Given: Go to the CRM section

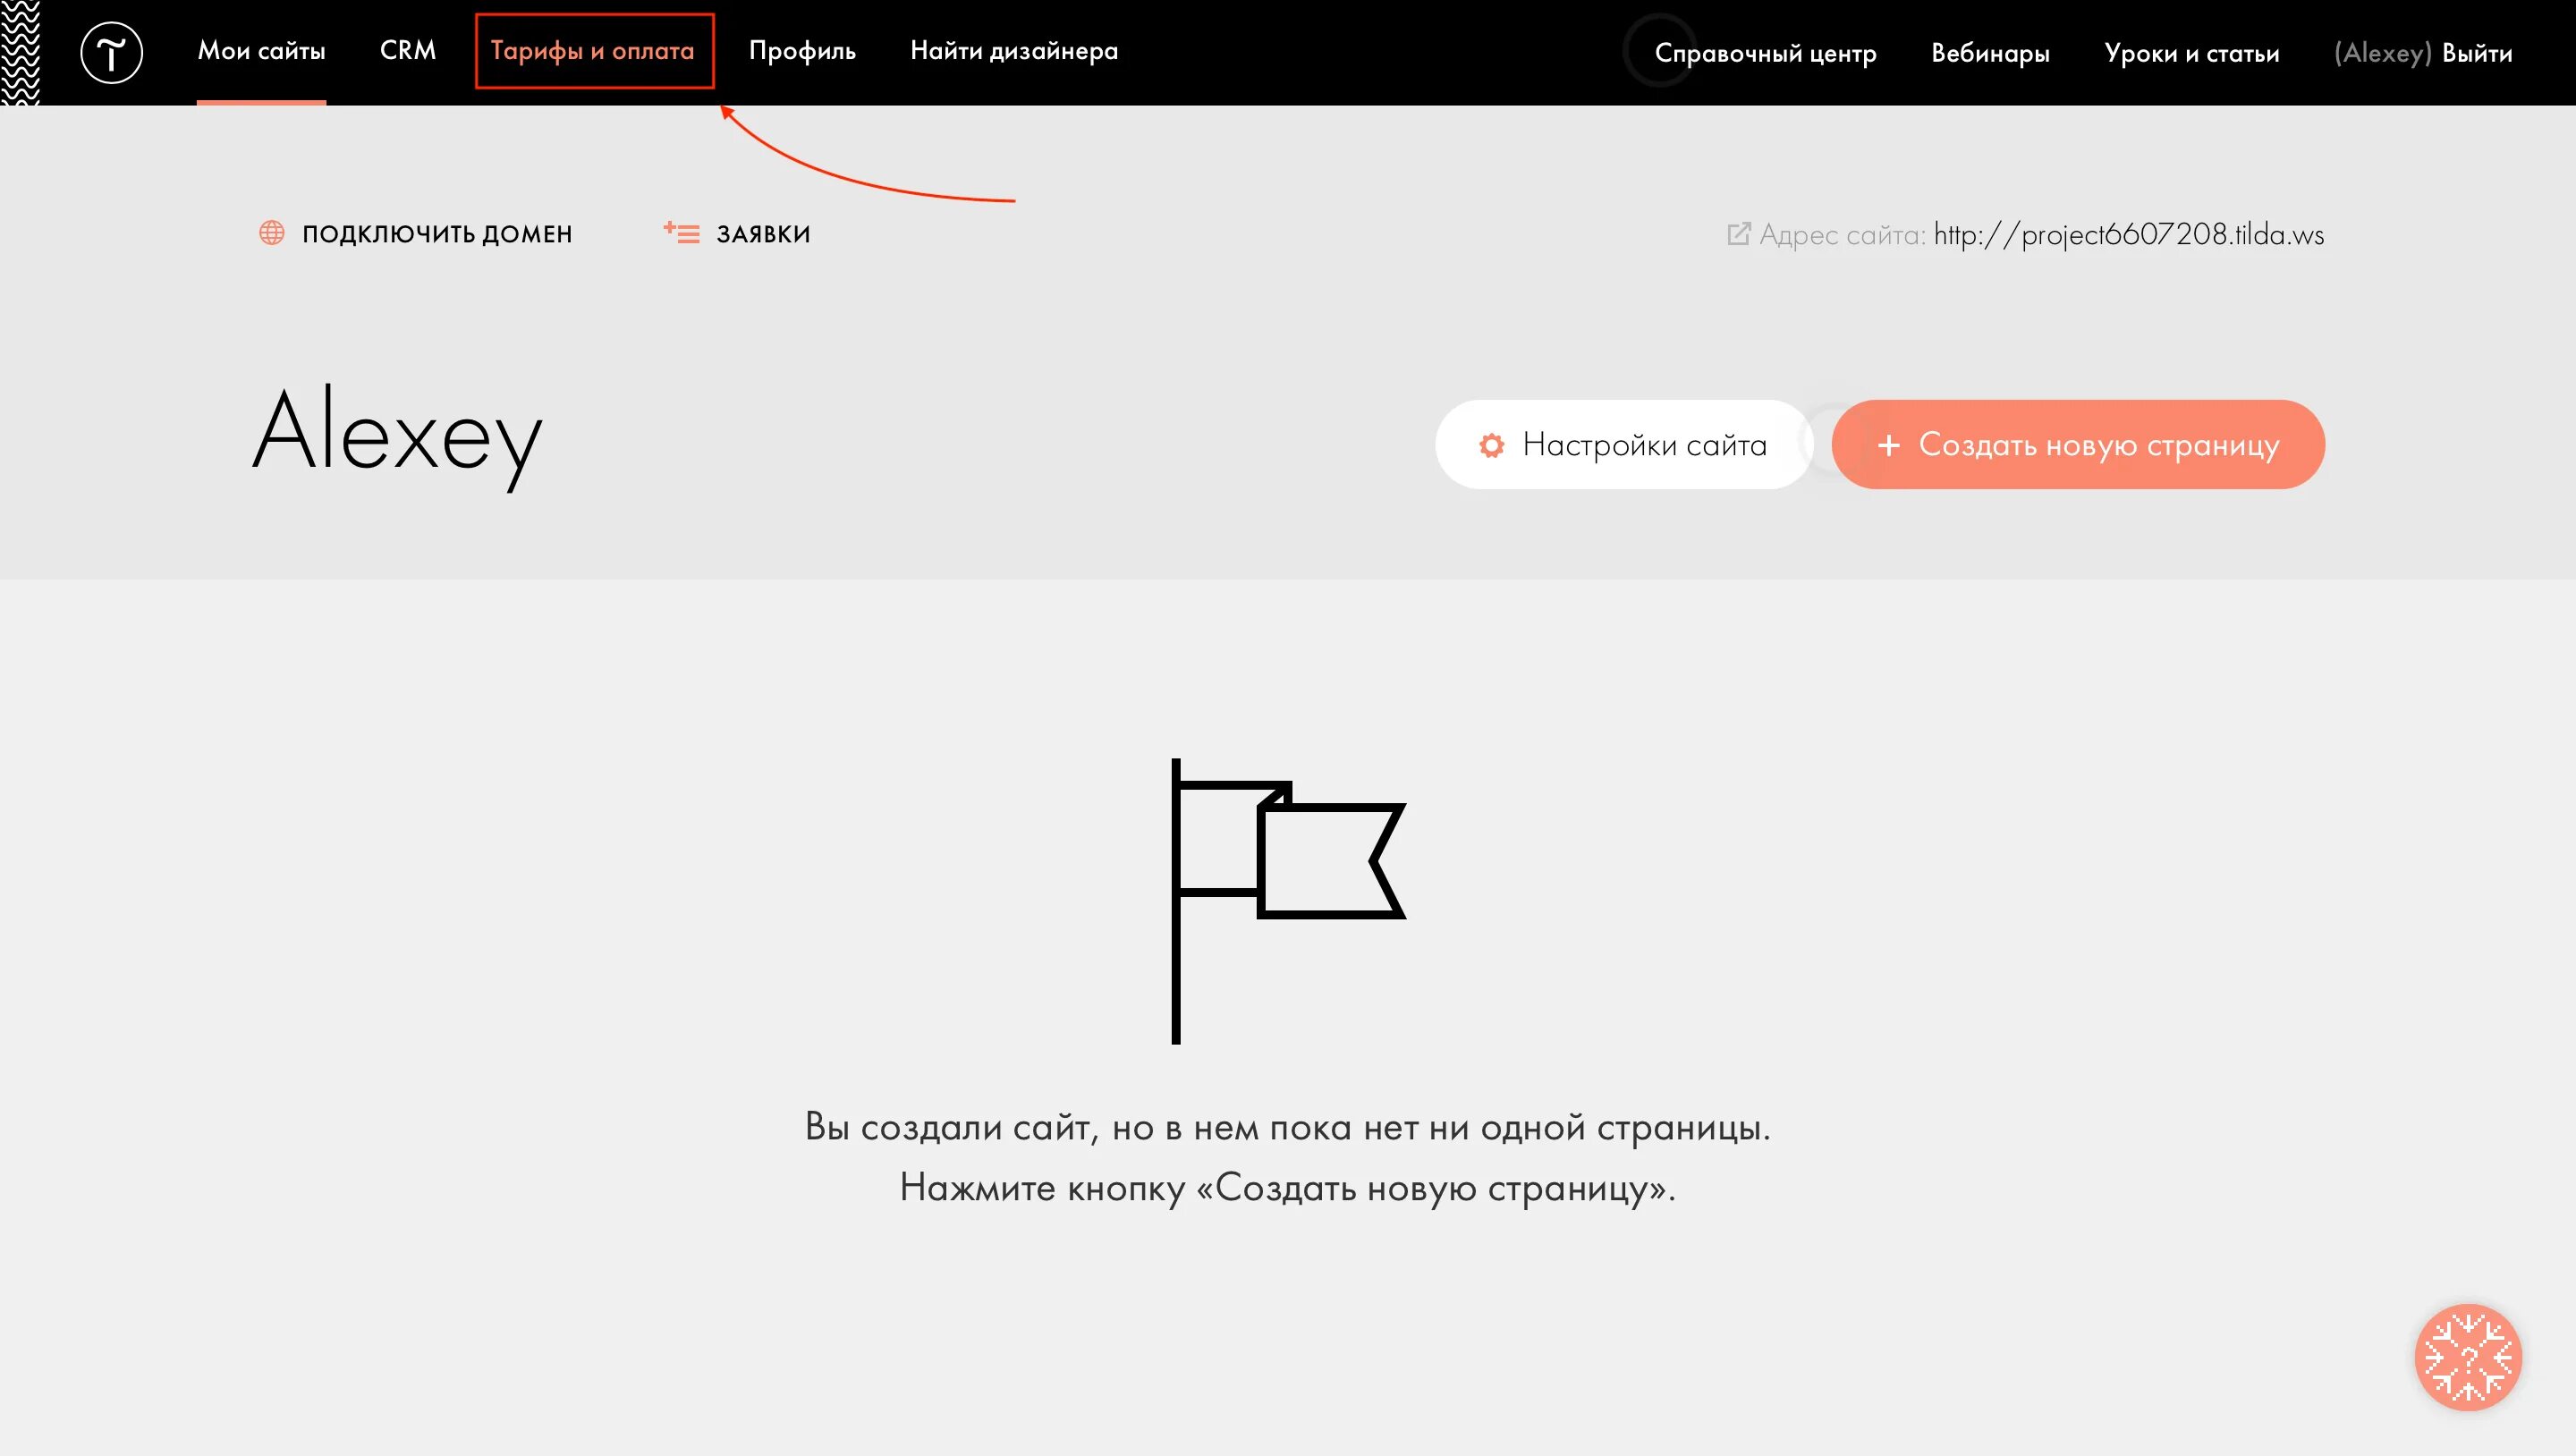Looking at the screenshot, I should 407,51.
